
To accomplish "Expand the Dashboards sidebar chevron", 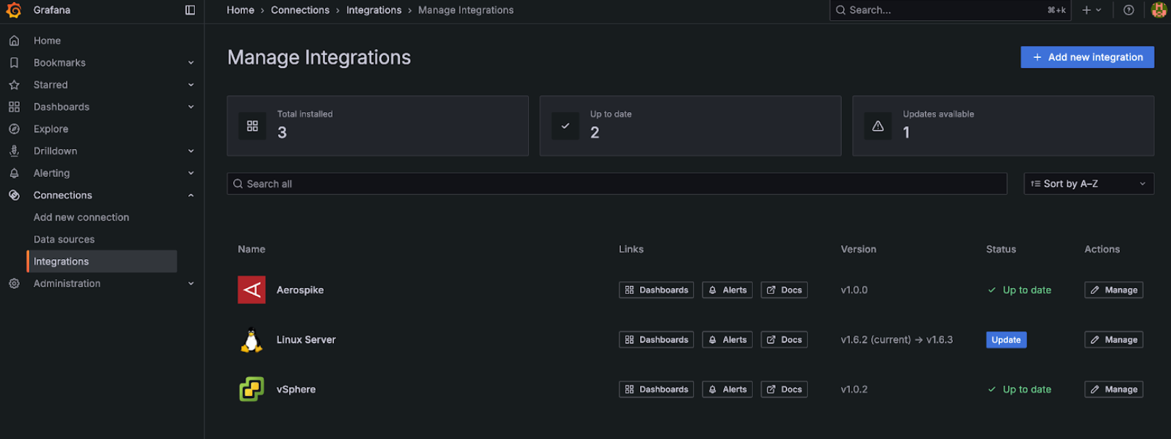I will [191, 107].
